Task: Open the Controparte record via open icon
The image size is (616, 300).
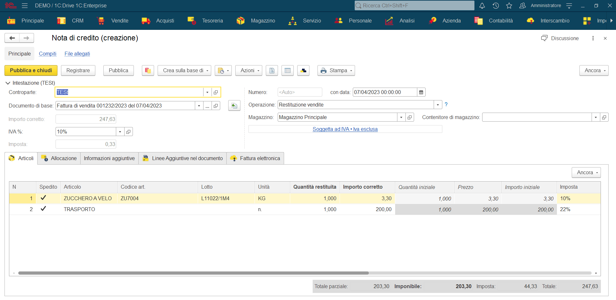Action: (x=216, y=92)
